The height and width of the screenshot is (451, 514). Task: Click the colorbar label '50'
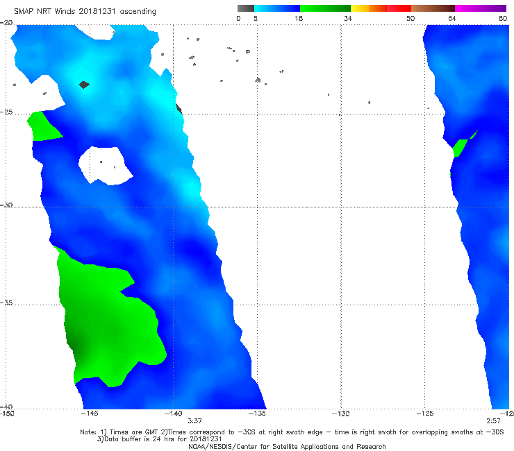tap(411, 18)
